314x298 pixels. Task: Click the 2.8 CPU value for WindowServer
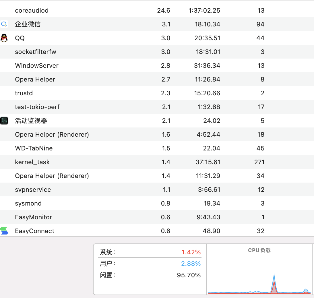[166, 66]
